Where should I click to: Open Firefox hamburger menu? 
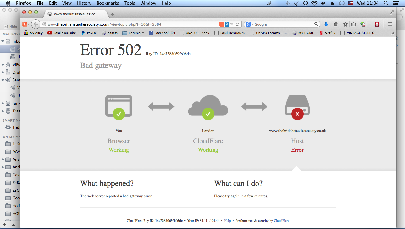point(390,24)
